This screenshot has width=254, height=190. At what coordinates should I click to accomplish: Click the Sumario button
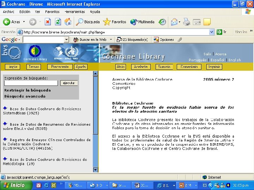pyautogui.click(x=164, y=67)
